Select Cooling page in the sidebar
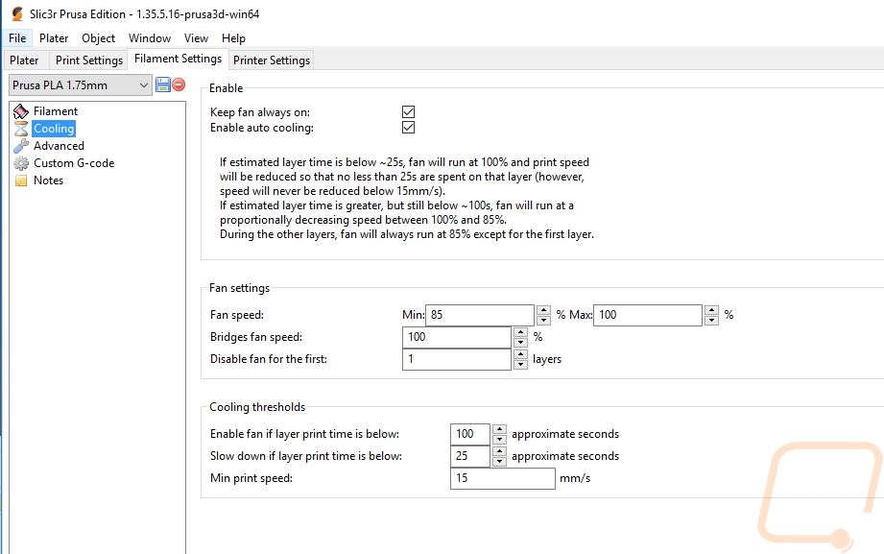The image size is (884, 554). [x=54, y=129]
